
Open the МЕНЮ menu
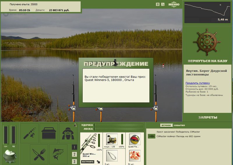click(174, 4)
